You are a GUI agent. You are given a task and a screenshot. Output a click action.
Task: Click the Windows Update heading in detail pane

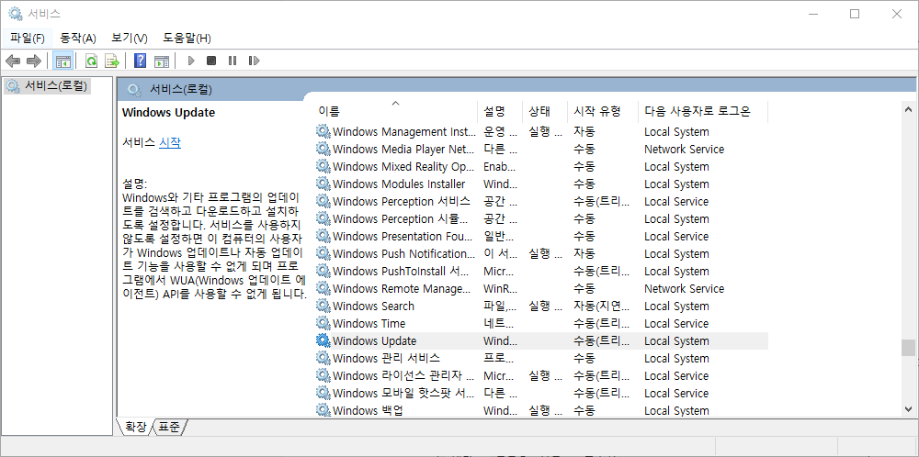pyautogui.click(x=168, y=112)
